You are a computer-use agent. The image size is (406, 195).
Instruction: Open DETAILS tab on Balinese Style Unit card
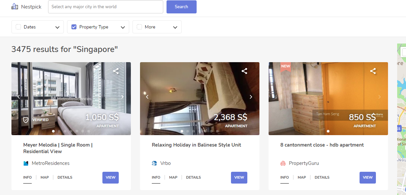pyautogui.click(x=193, y=177)
